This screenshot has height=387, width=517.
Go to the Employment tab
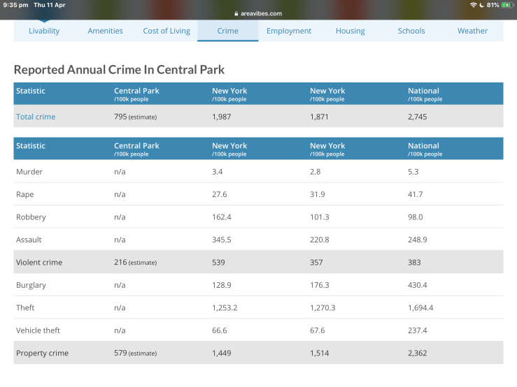(289, 31)
